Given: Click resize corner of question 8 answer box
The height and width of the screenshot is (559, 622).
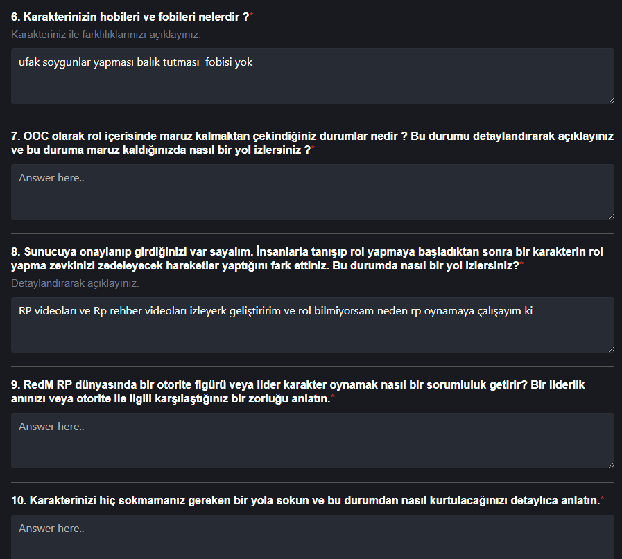Looking at the screenshot, I should (x=610, y=348).
